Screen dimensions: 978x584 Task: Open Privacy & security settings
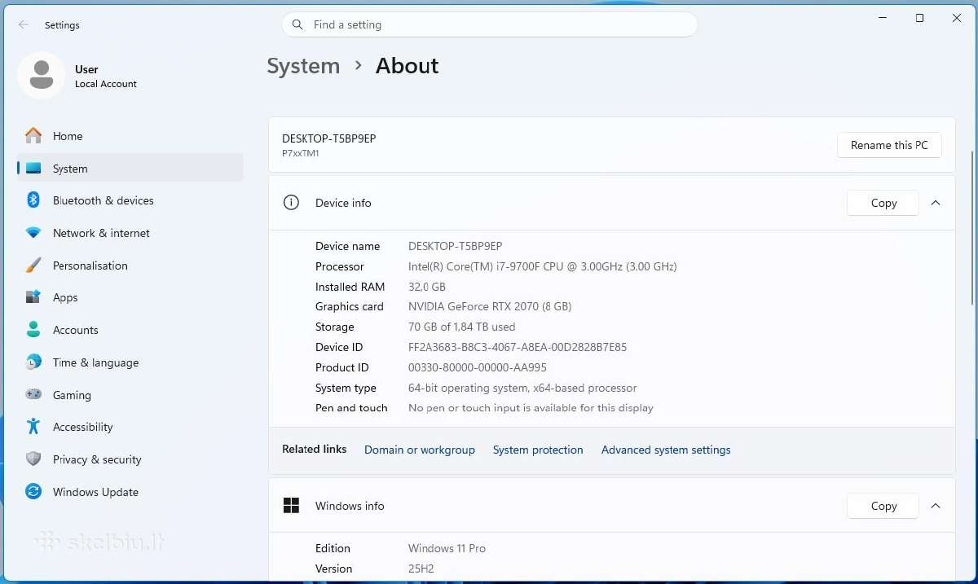point(130,459)
